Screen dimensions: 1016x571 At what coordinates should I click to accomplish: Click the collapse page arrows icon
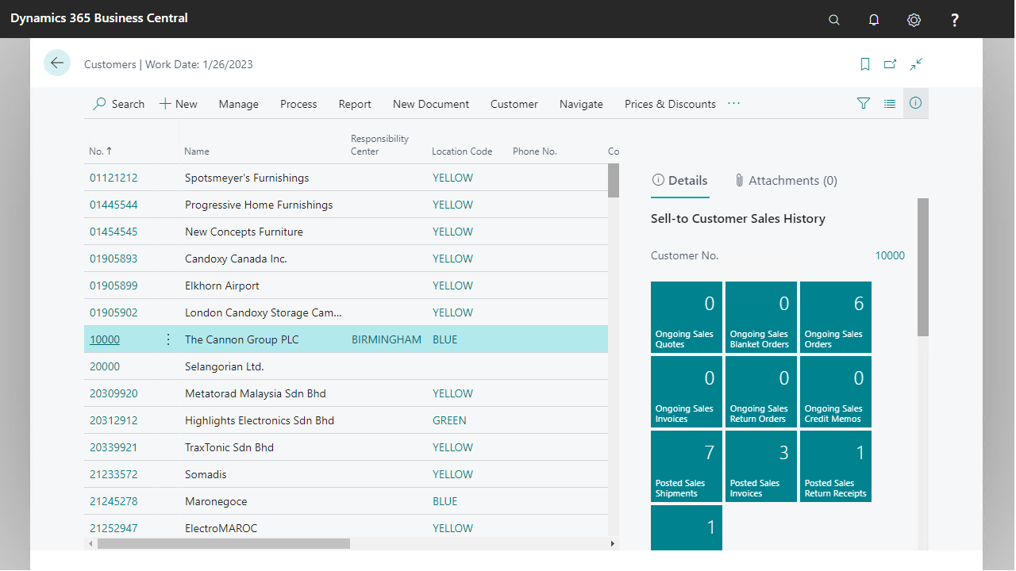[x=917, y=64]
